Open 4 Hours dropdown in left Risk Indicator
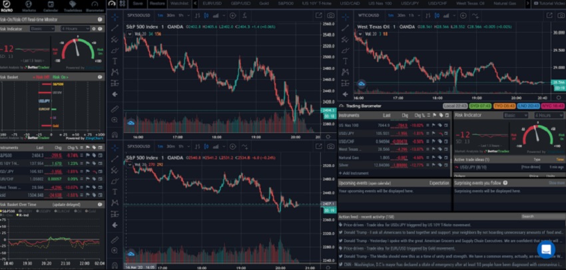566x270 pixels. [75, 29]
